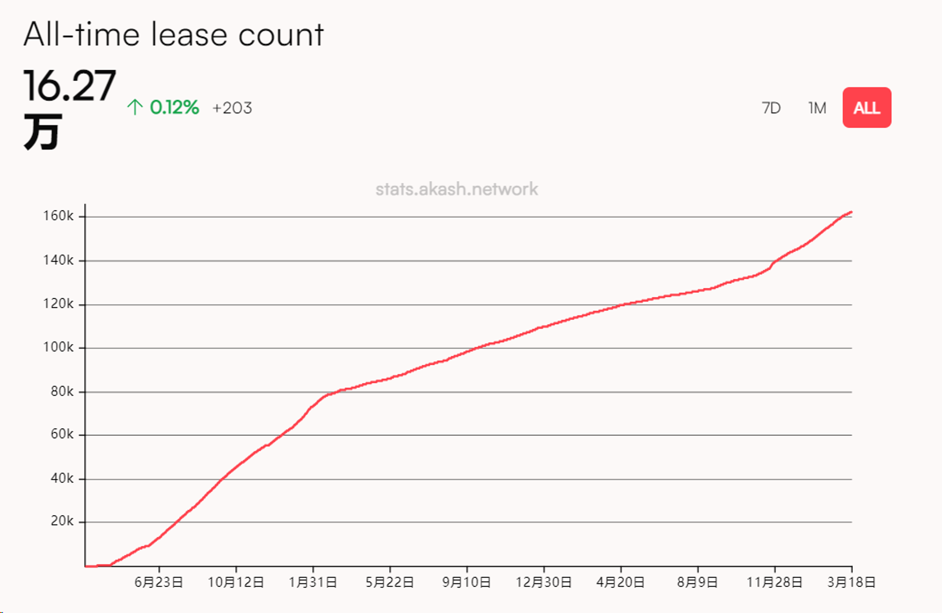Click the 0.12% growth percentage

tap(174, 107)
